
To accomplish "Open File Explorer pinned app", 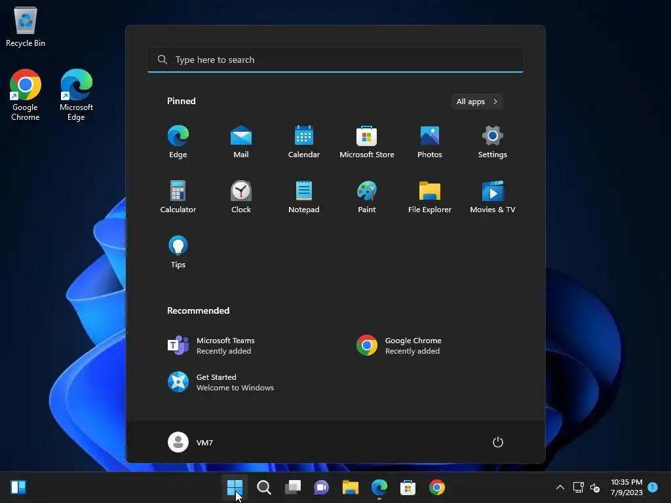I will point(430,196).
